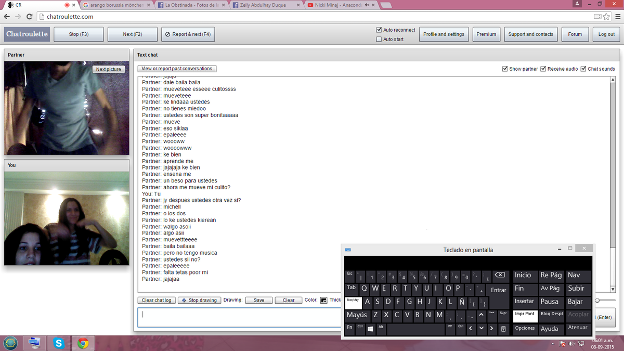The image size is (624, 351).
Task: Click Windows logo key on on-screen keyboard
Action: click(371, 329)
